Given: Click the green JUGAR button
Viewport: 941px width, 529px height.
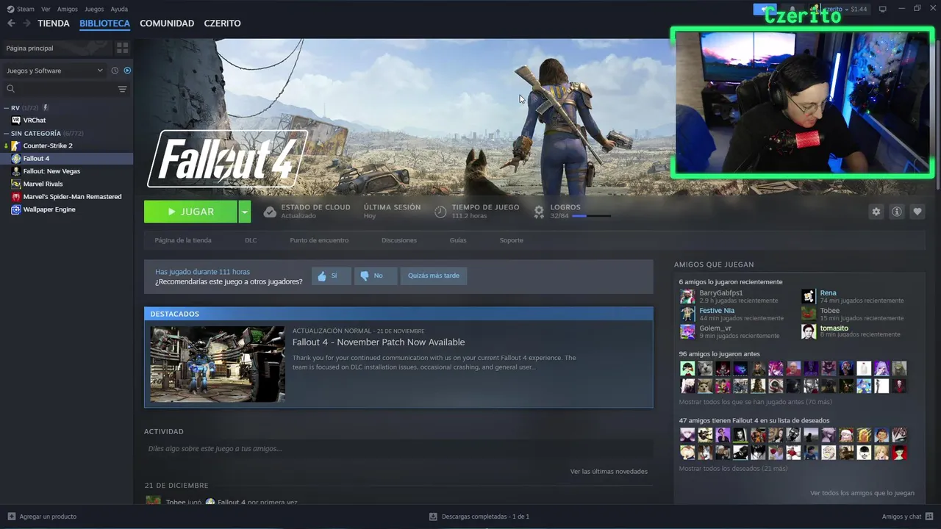Looking at the screenshot, I should 190,212.
